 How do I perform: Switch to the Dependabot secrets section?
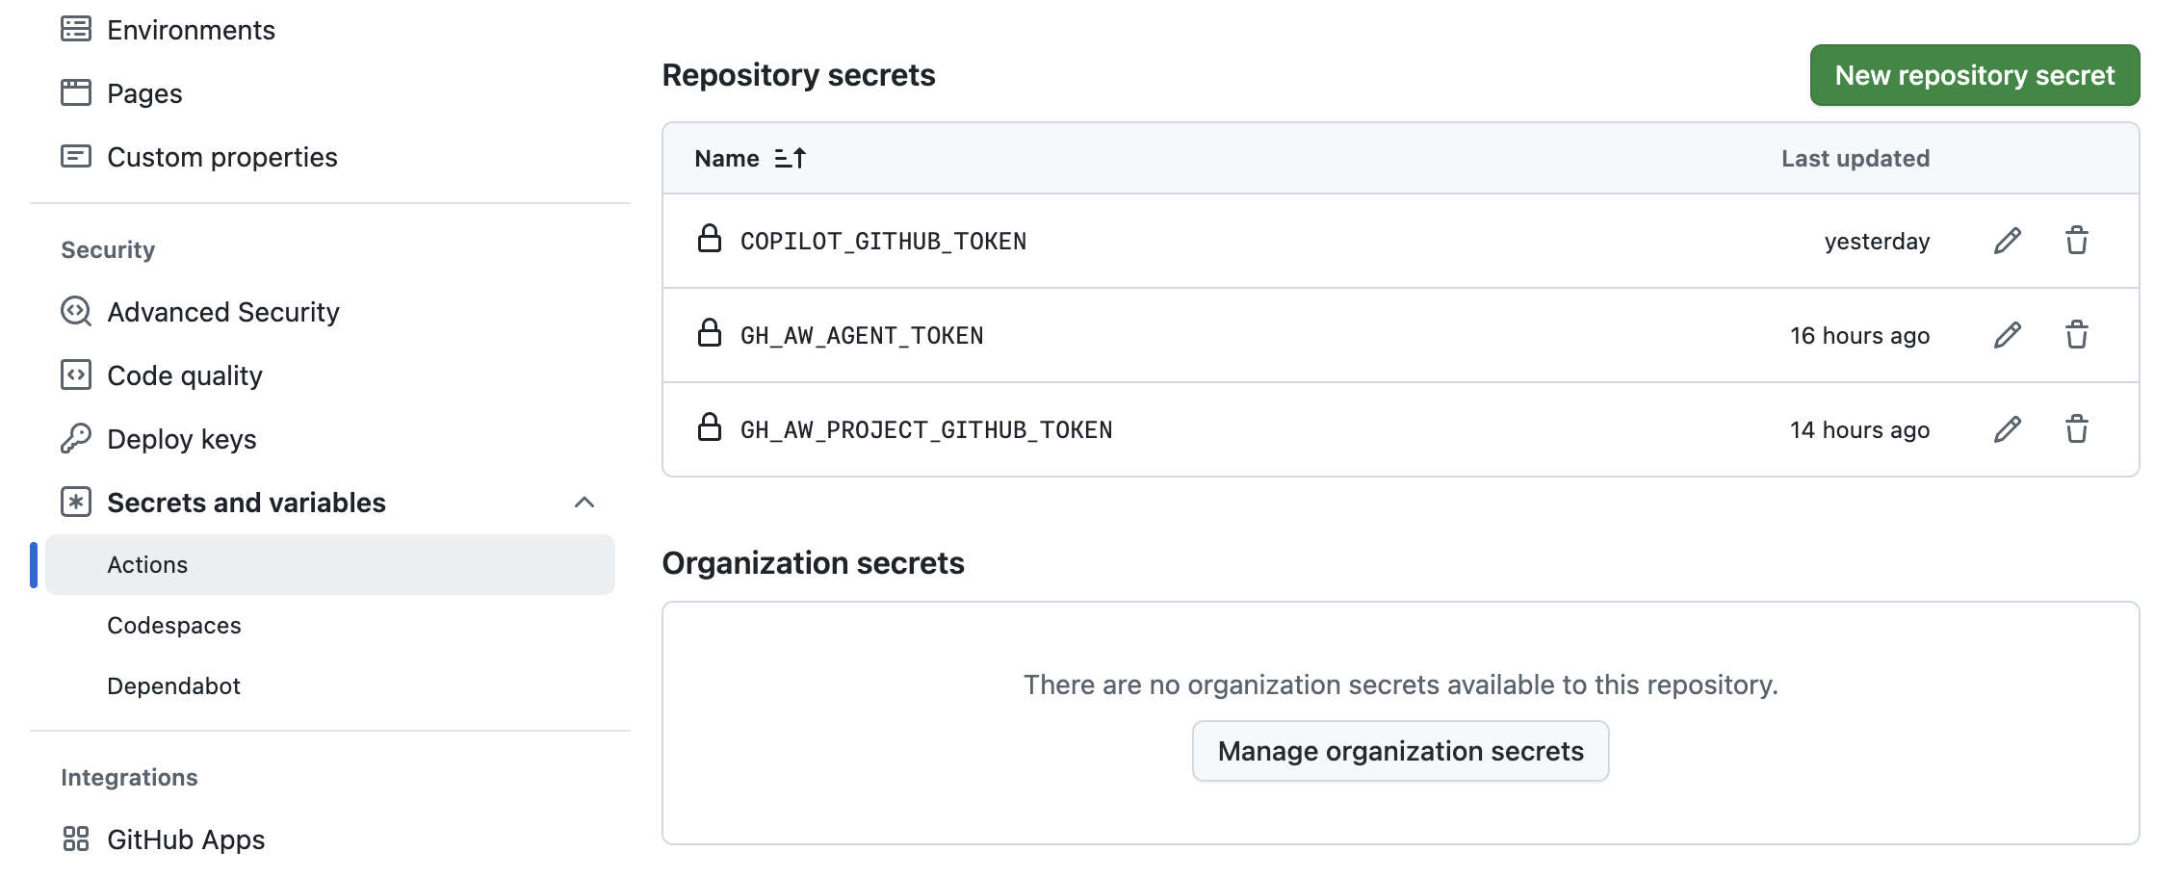click(174, 685)
